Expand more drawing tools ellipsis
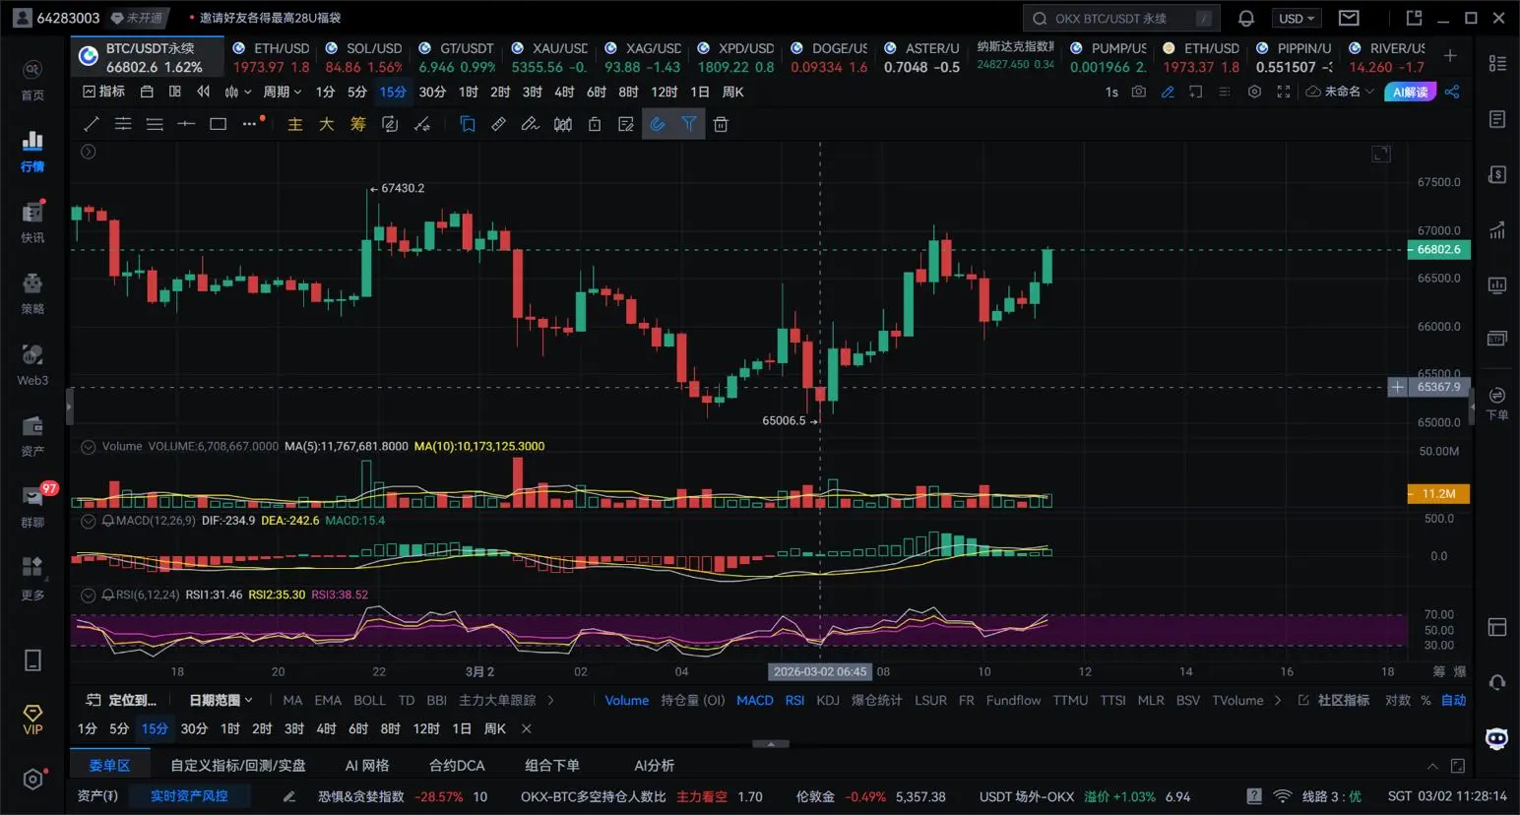 tap(249, 124)
